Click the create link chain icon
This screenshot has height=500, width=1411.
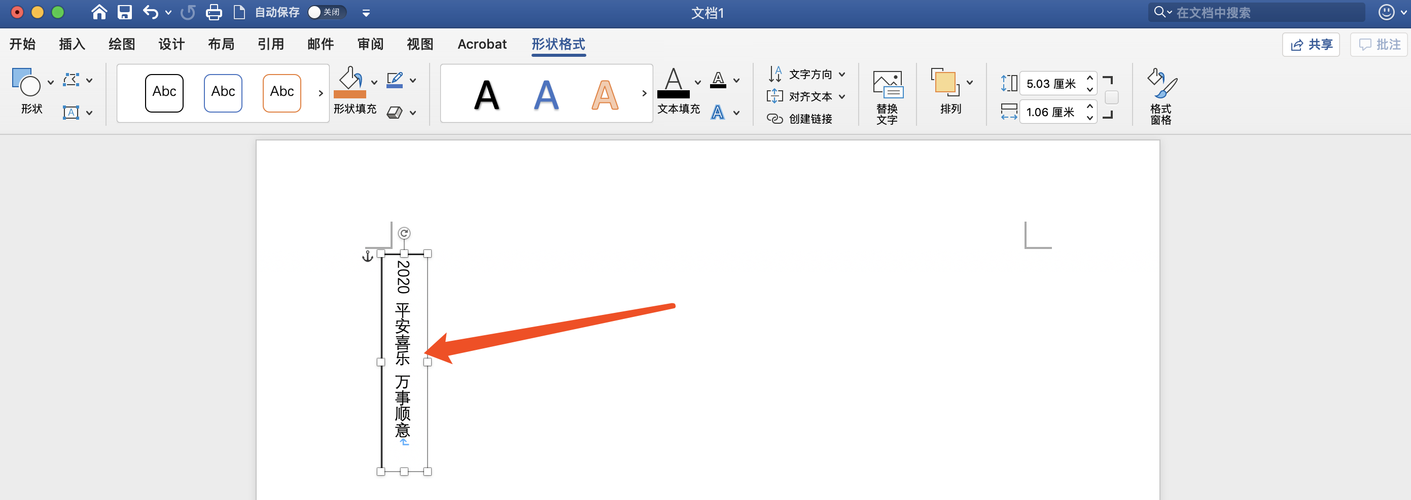[x=775, y=118]
